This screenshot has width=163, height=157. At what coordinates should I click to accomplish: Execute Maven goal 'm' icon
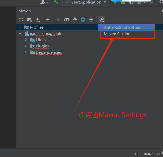click(67, 20)
